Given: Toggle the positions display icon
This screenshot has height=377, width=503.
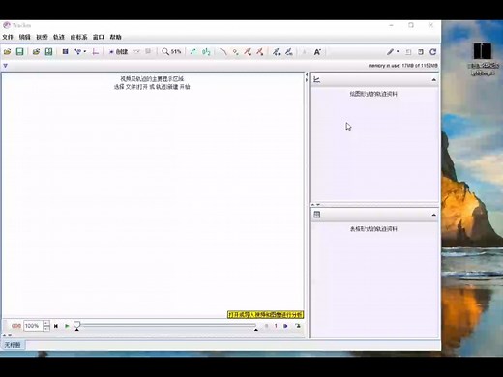Looking at the screenshot, I should [236, 52].
